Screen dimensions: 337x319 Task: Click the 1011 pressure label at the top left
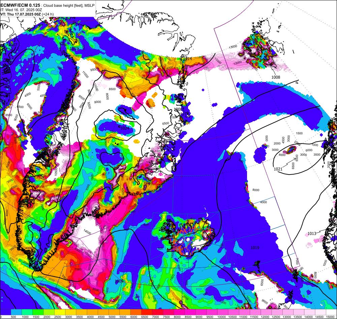coord(74,49)
